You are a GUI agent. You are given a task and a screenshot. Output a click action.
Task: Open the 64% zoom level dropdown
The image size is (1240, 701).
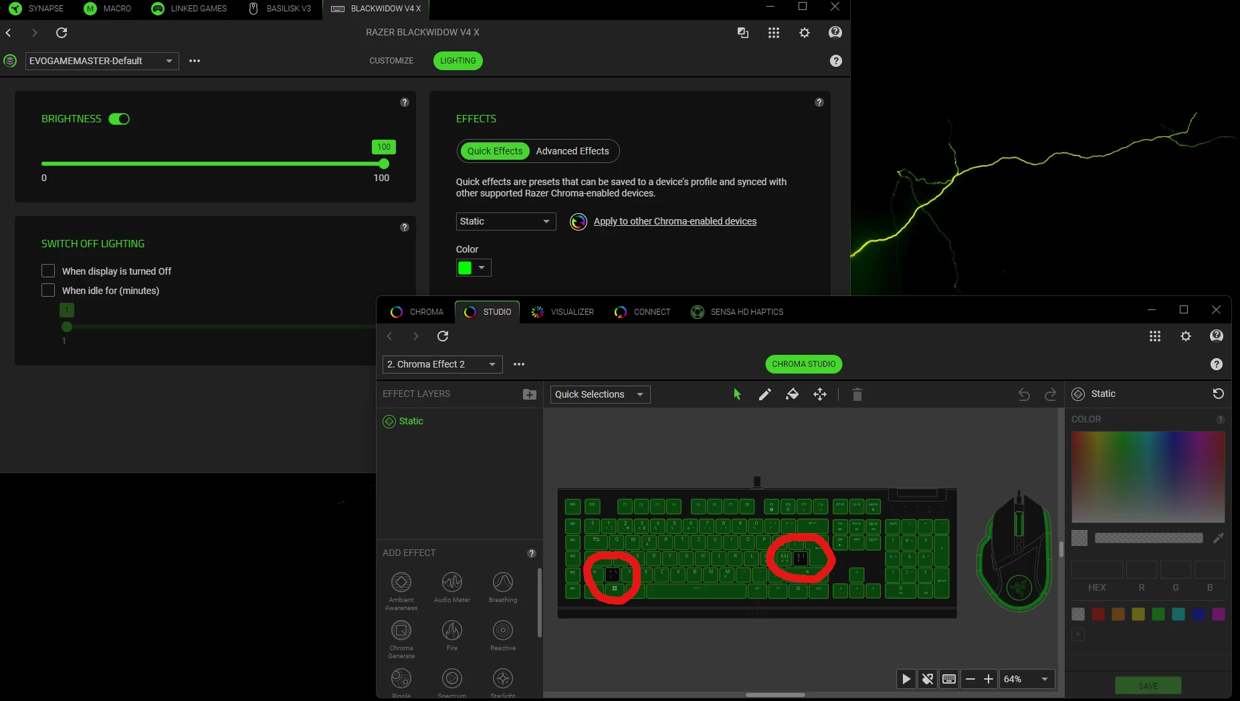[x=1027, y=679]
